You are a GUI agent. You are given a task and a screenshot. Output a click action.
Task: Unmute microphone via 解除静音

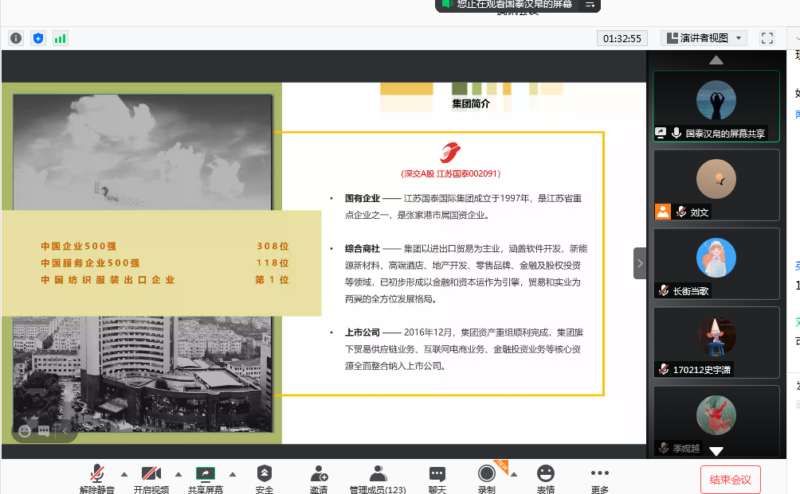[97, 479]
